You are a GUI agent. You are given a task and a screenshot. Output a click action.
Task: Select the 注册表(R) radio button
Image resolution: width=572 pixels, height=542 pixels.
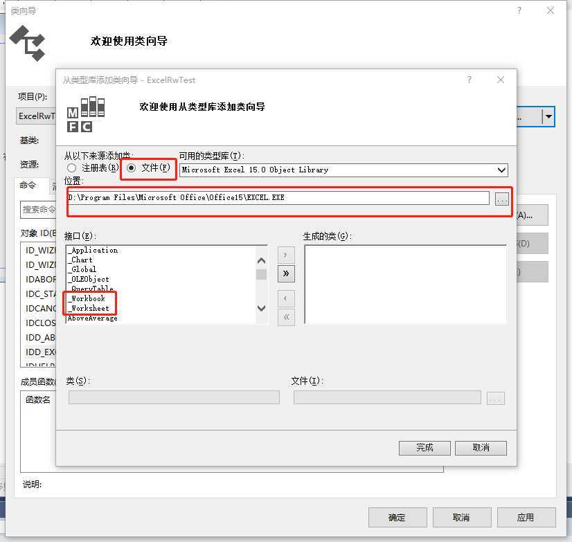tap(71, 168)
